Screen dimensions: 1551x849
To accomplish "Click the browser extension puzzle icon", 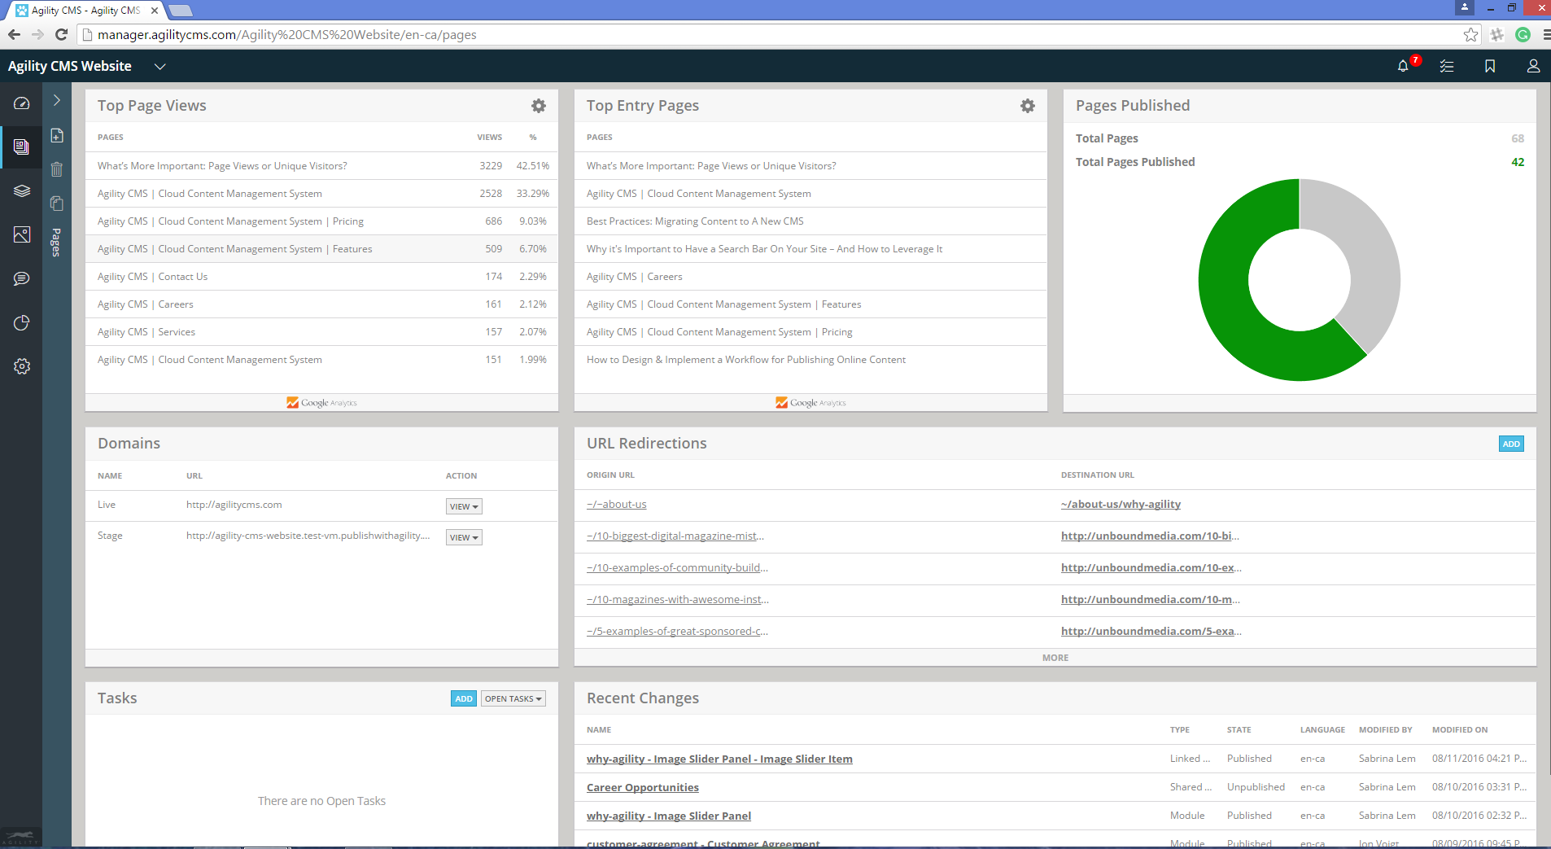I will 1497,35.
